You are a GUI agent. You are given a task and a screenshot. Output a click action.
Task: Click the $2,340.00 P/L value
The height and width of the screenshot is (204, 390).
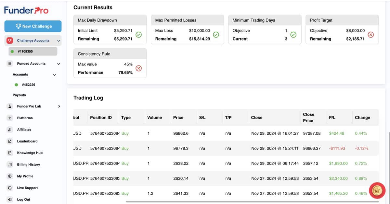tap(338, 178)
